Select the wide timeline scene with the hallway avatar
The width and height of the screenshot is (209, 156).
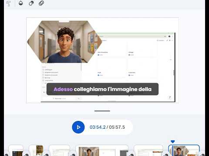click(102, 150)
